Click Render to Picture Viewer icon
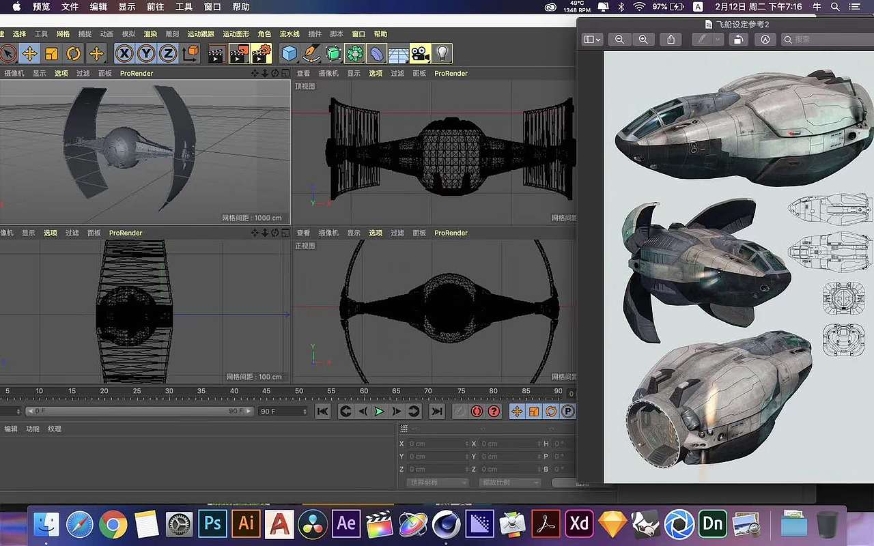This screenshot has height=546, width=874. 239,53
